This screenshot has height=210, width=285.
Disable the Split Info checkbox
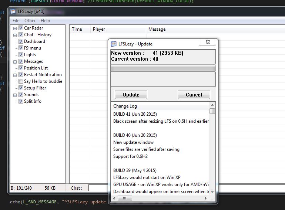click(21, 101)
